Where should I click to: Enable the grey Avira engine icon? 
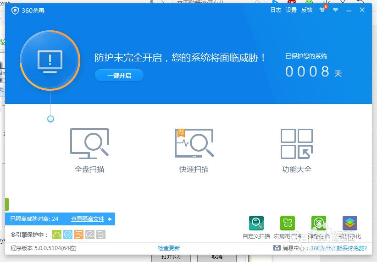coord(90,235)
